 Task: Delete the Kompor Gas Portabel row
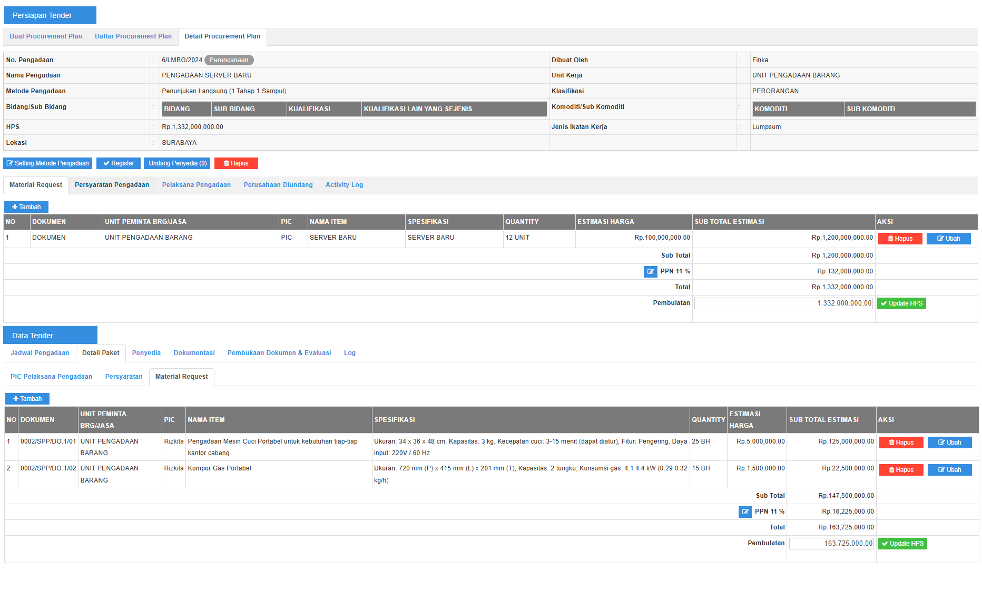901,470
